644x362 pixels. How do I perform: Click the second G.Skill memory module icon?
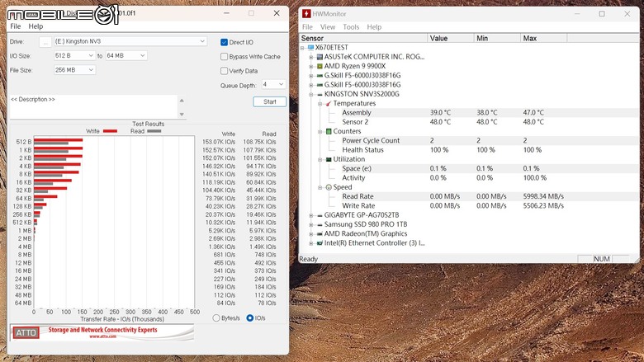coord(320,85)
